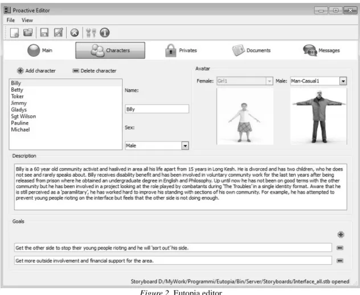Viewport: 360px width, 295px height.
Task: Remove the 'Get more outside involvement' goal
Action: click(340, 261)
